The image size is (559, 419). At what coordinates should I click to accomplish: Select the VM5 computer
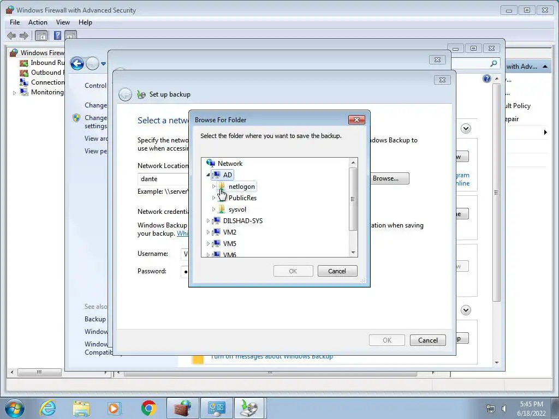tap(230, 243)
